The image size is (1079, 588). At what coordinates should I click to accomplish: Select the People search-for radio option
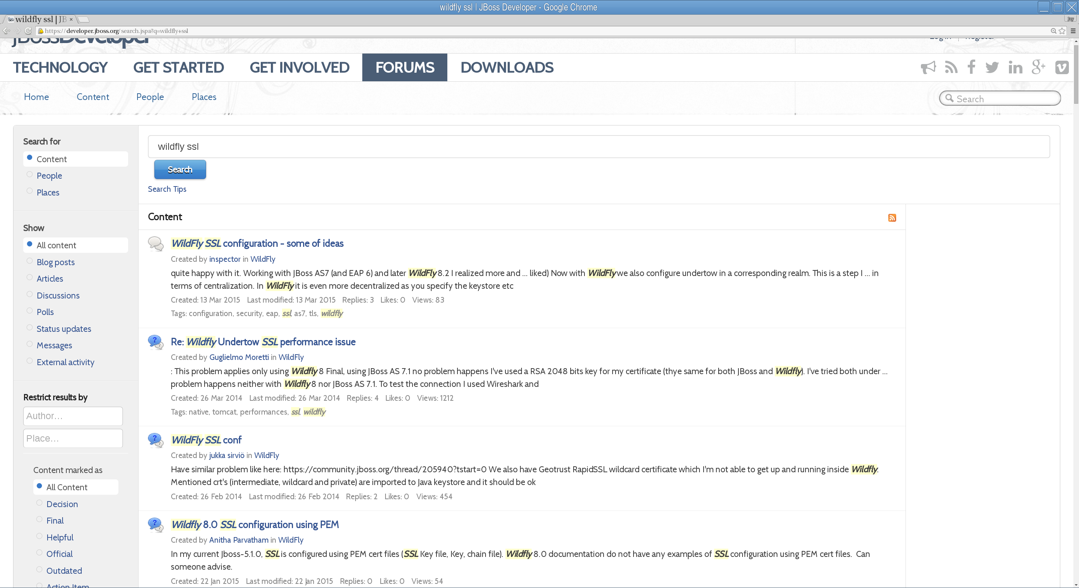[x=29, y=175]
